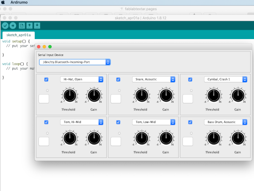
Task: Click the hit indicator light in Hi-Hat panel
Action: coord(47,90)
